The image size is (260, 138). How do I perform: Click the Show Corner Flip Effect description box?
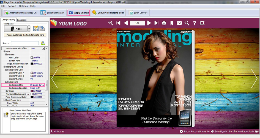point(28,122)
